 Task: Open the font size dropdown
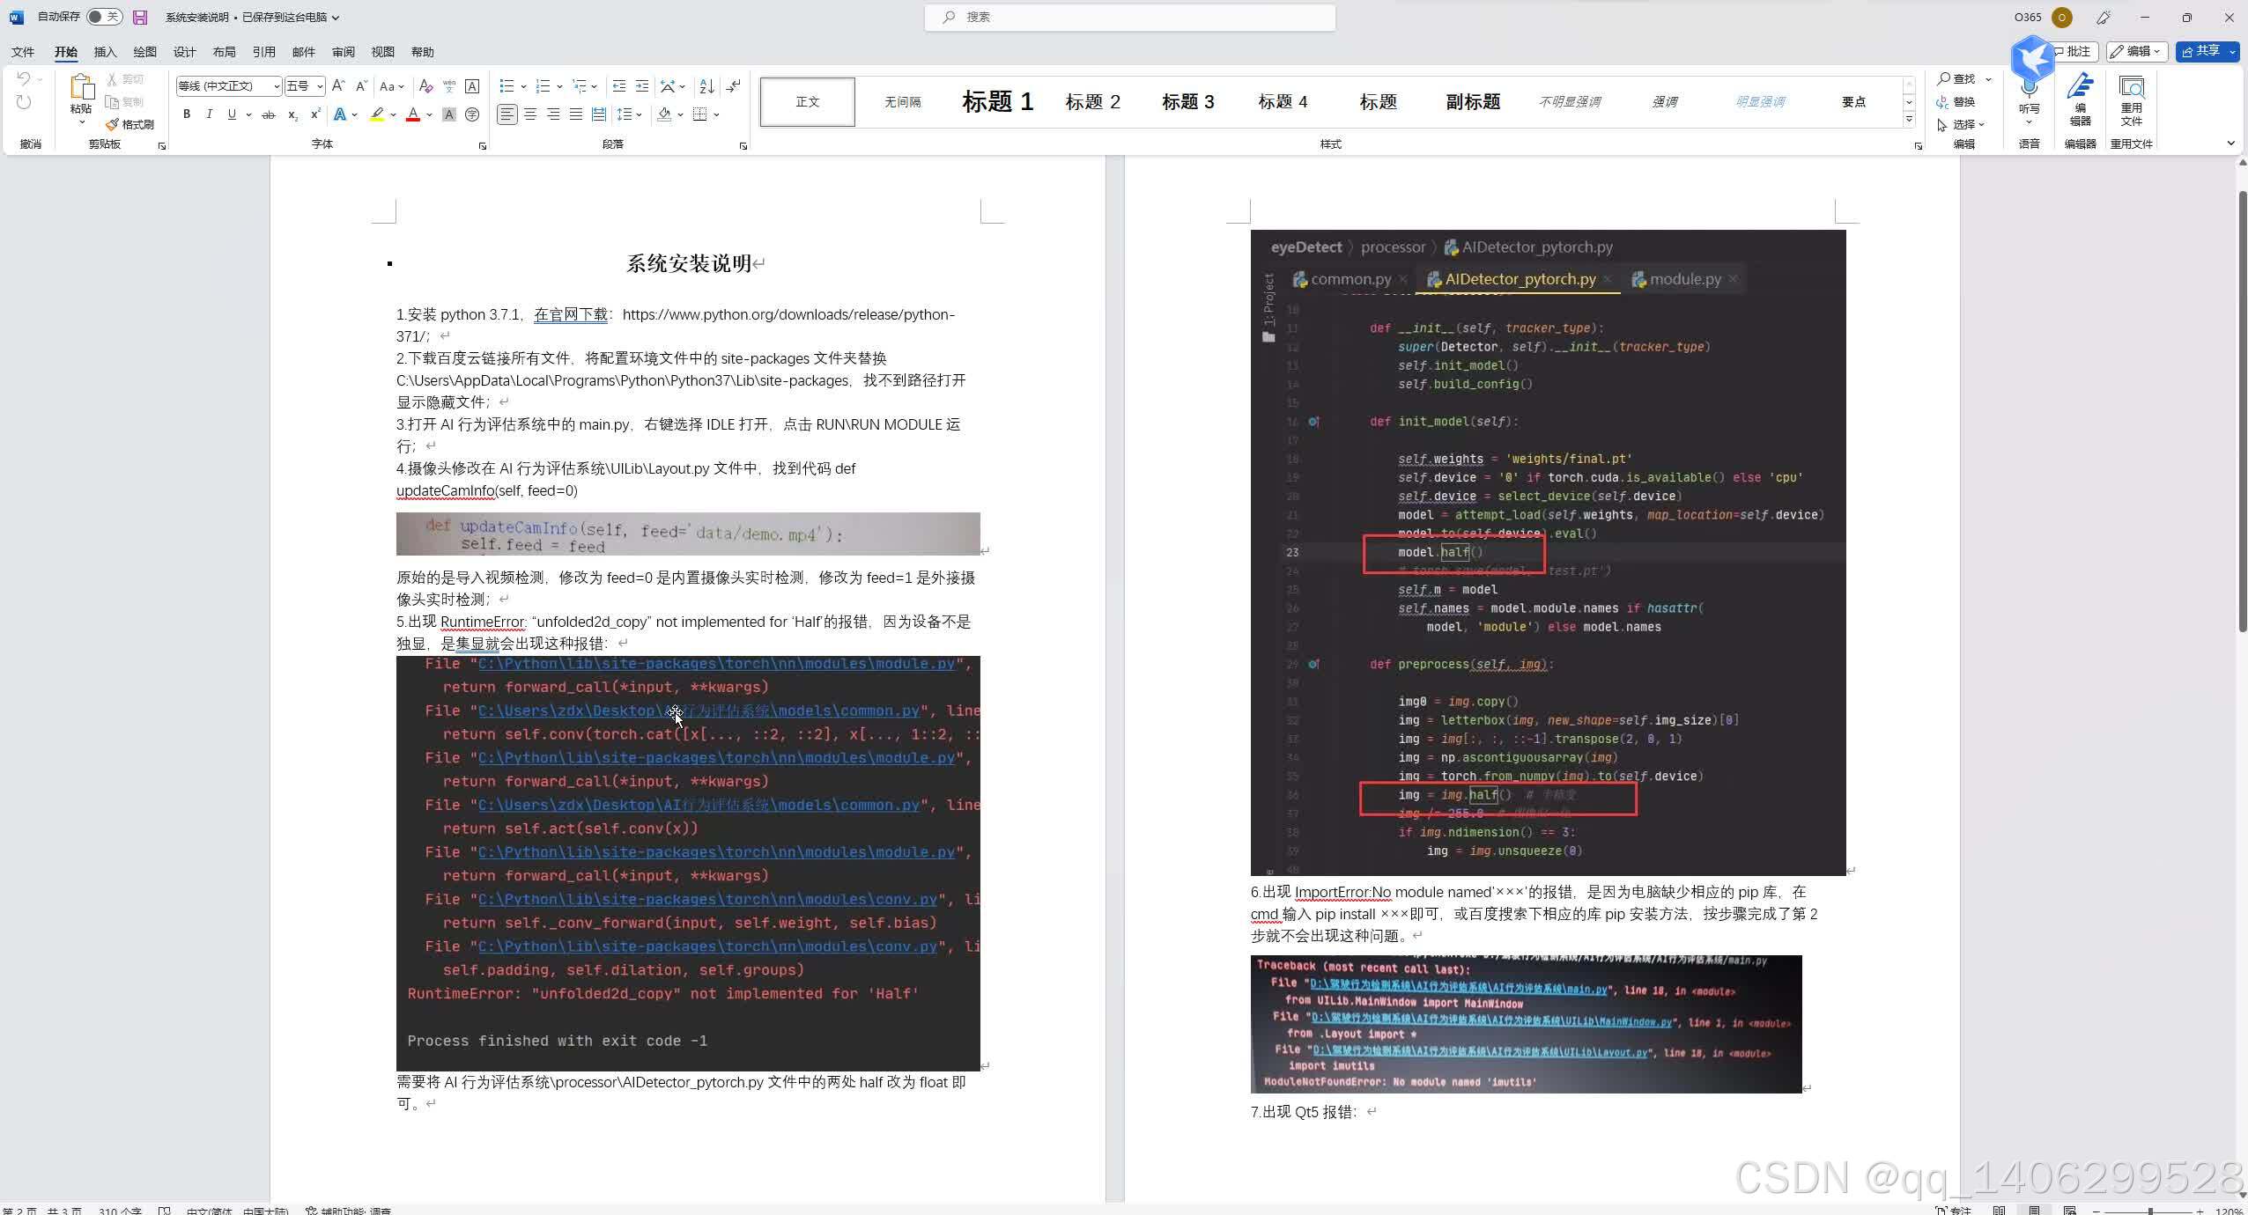pos(319,86)
